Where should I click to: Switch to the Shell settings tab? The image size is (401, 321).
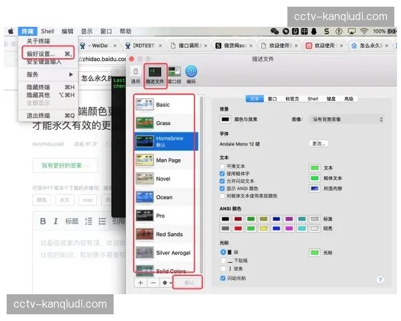point(313,99)
